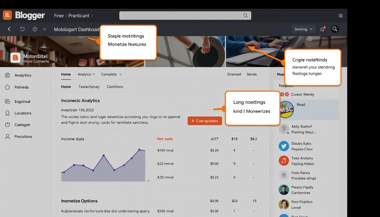Click the MSC round thumbnail
380x217 pixels.
[286, 109]
